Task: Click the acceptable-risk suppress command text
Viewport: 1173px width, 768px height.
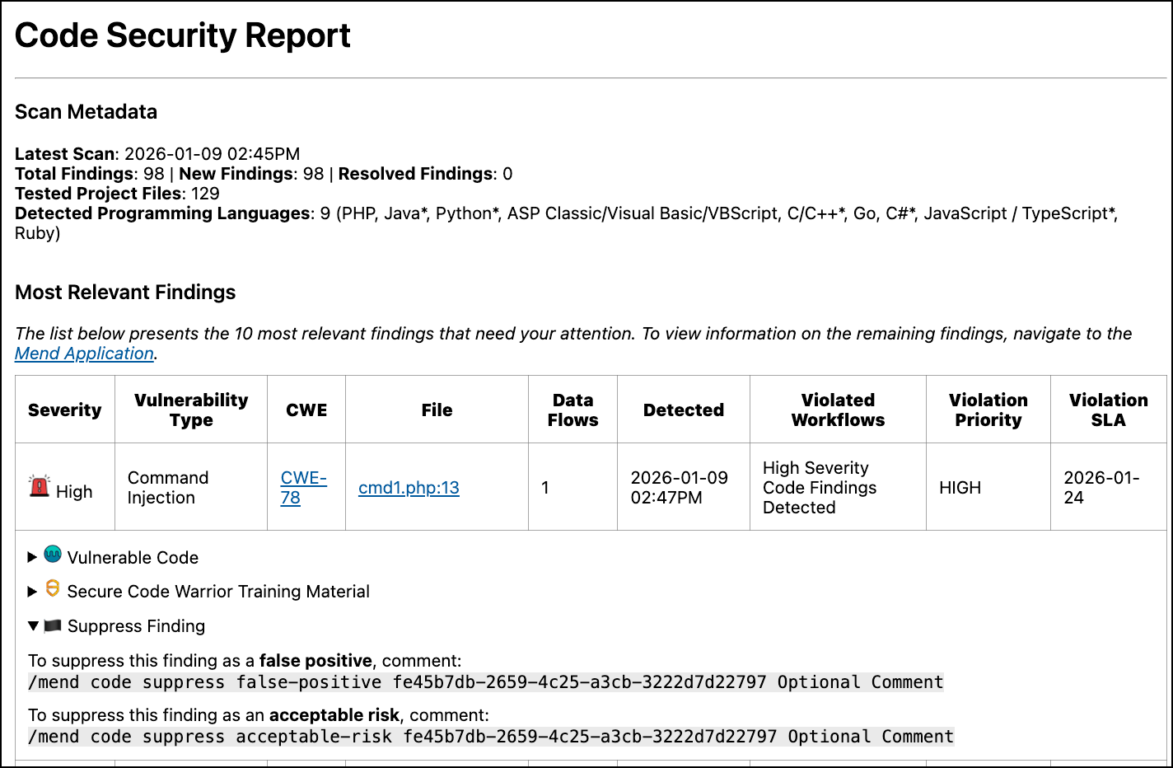Action: 491,737
